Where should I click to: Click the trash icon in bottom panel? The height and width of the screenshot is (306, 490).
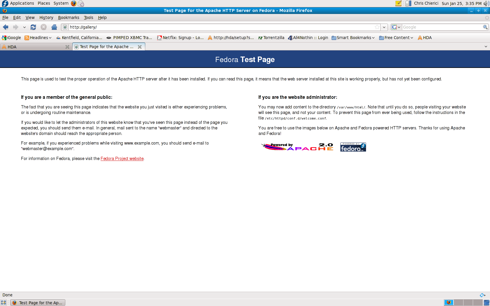(487, 303)
